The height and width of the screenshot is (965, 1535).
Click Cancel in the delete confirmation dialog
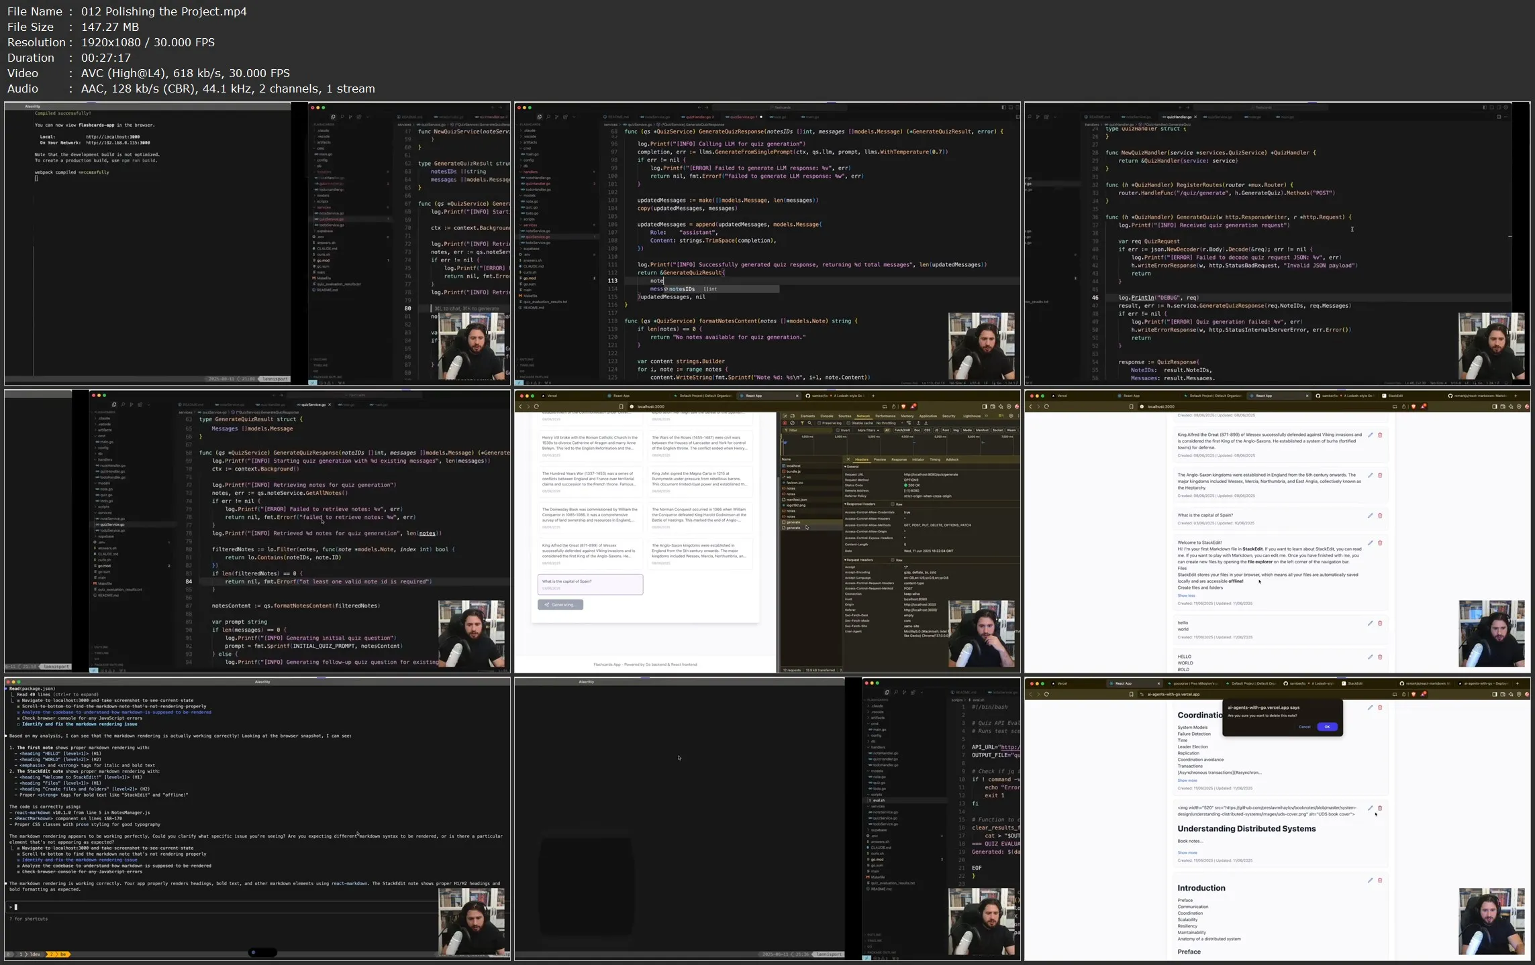click(1303, 727)
